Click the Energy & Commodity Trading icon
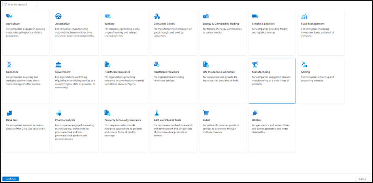 [x=206, y=16]
